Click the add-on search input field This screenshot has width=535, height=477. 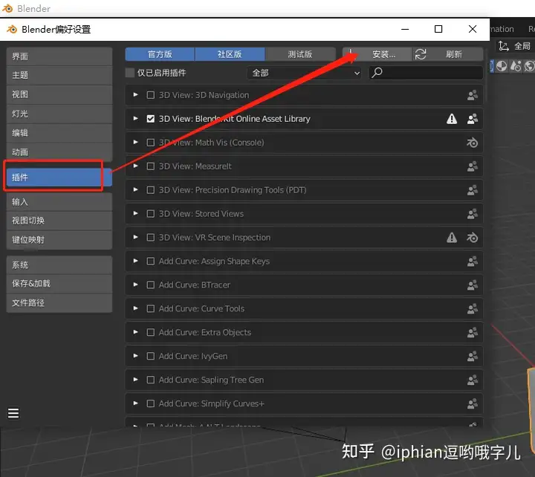(426, 73)
